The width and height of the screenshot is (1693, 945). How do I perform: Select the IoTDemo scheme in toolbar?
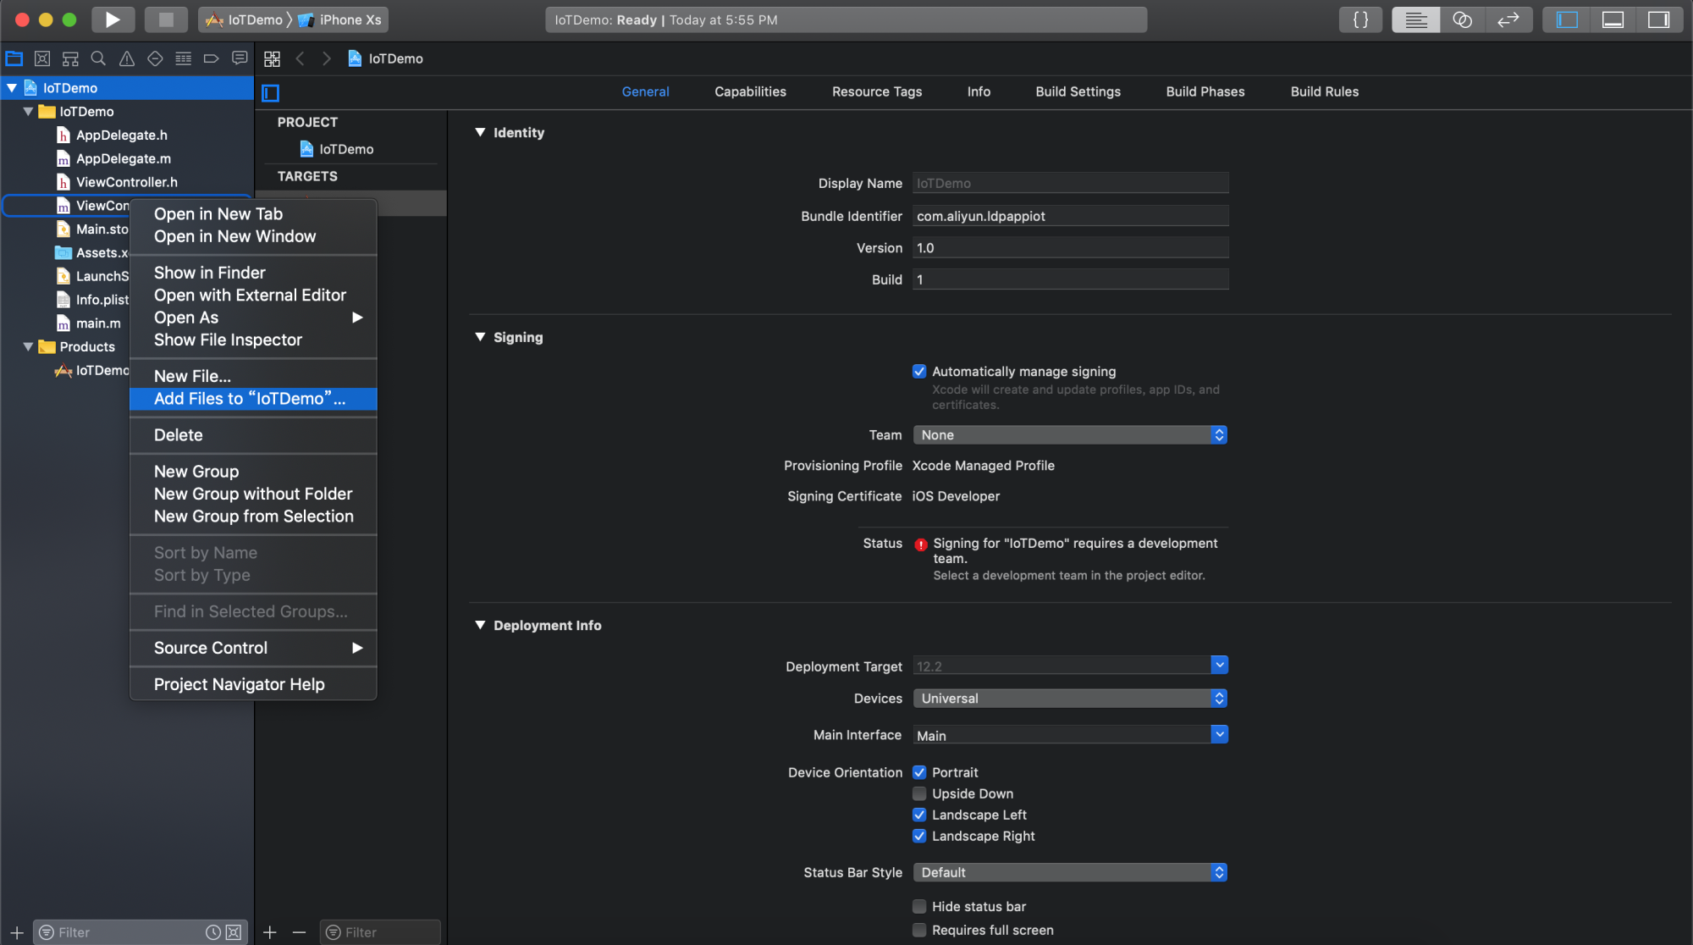(x=245, y=19)
